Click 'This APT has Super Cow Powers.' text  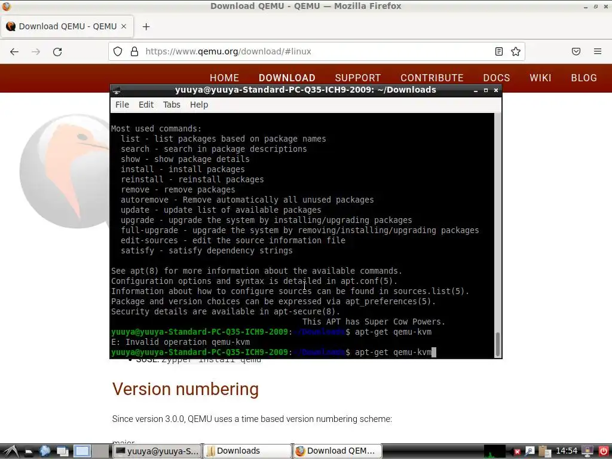coord(374,322)
